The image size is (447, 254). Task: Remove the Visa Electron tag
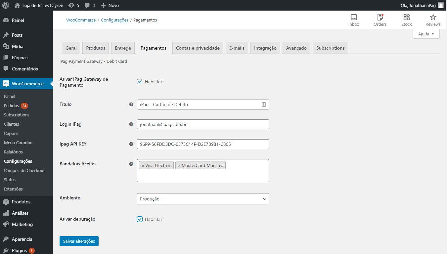coord(143,166)
